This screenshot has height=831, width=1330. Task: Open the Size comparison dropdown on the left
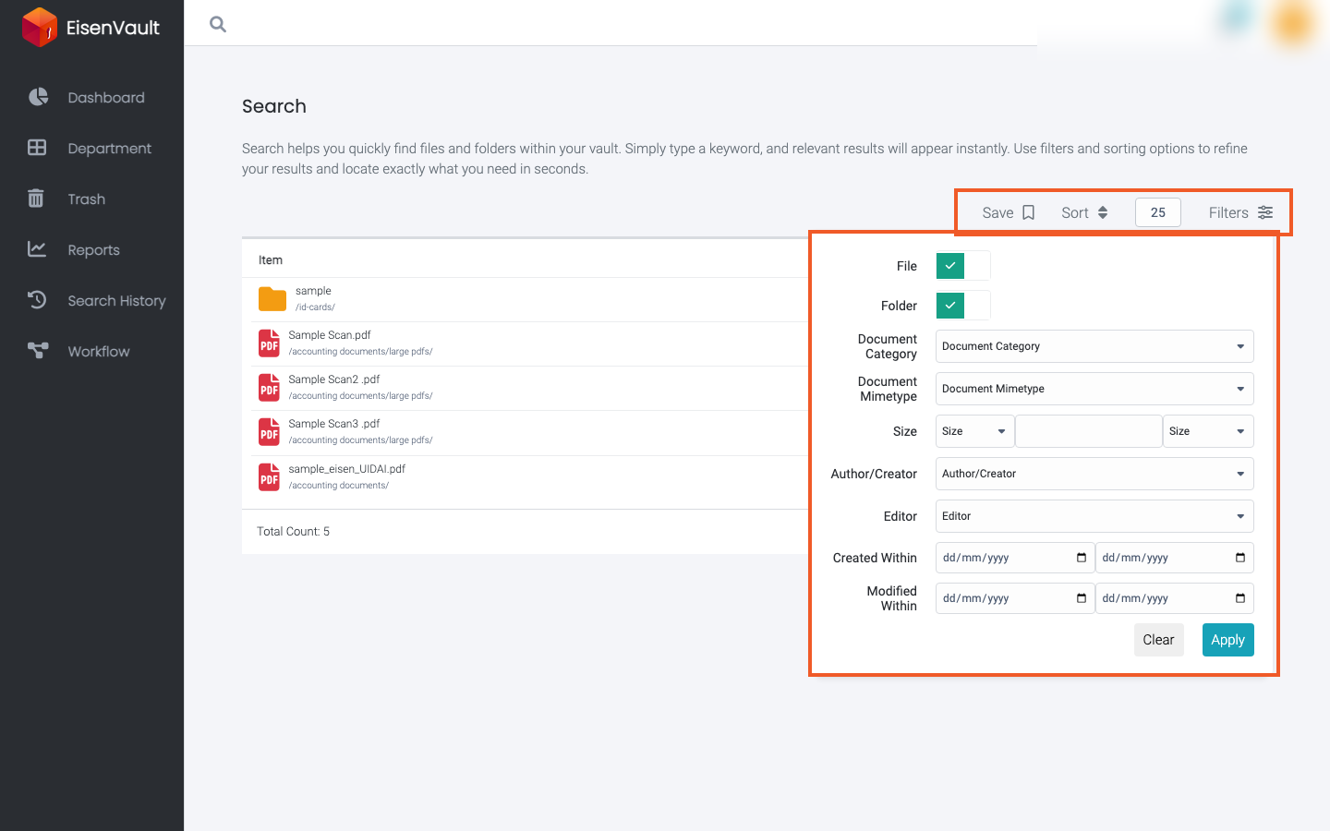[x=975, y=431]
